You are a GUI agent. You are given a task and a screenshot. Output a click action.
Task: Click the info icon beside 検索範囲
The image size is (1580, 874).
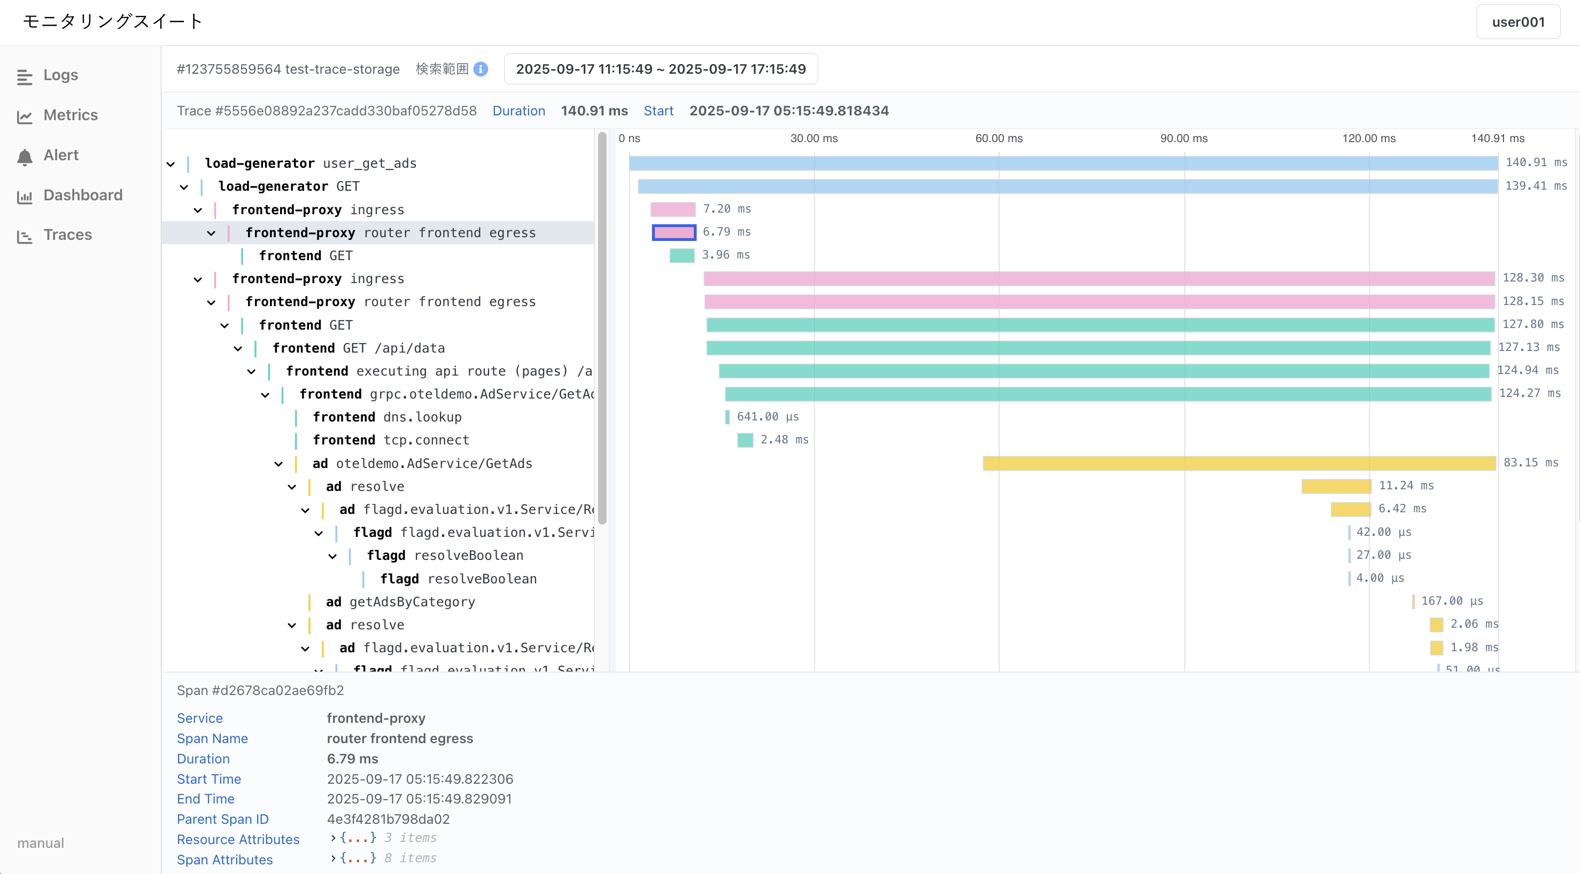click(x=482, y=69)
